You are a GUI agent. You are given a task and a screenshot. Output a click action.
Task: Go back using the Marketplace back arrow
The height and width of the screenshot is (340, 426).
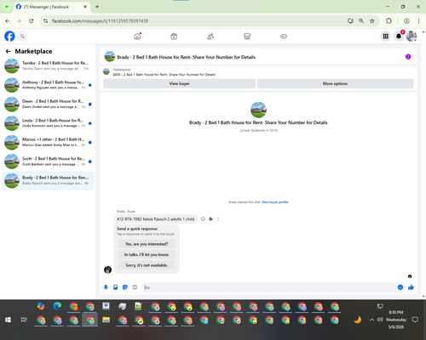point(9,51)
